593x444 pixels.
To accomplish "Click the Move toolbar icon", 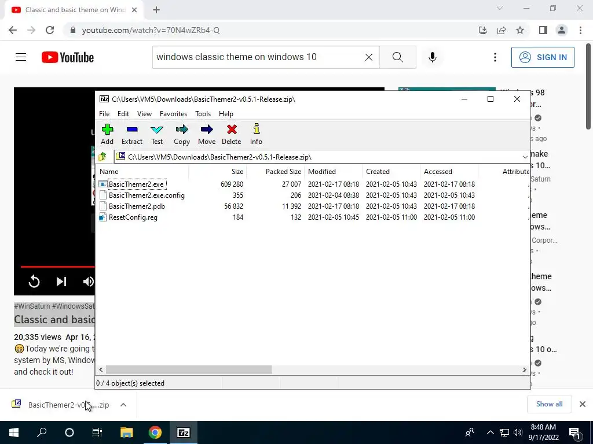I will [x=207, y=134].
